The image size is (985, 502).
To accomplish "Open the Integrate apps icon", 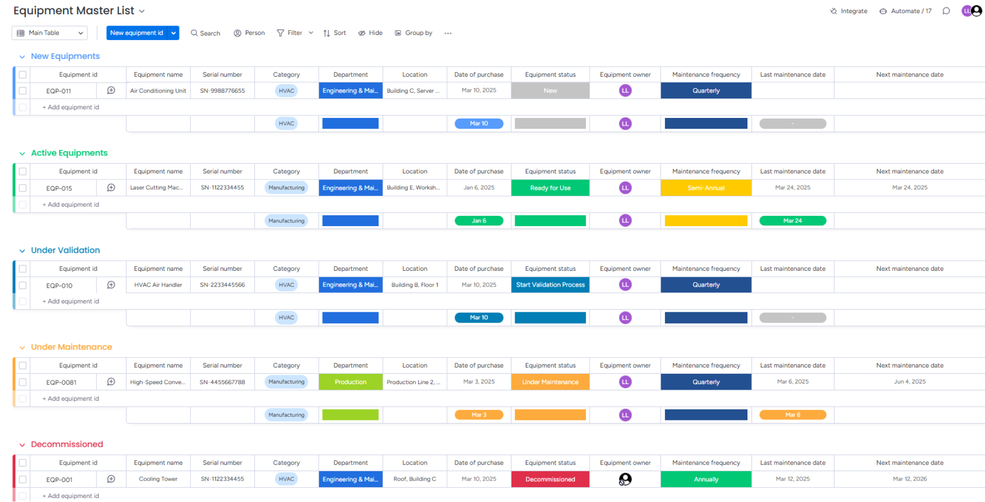I will click(x=834, y=11).
